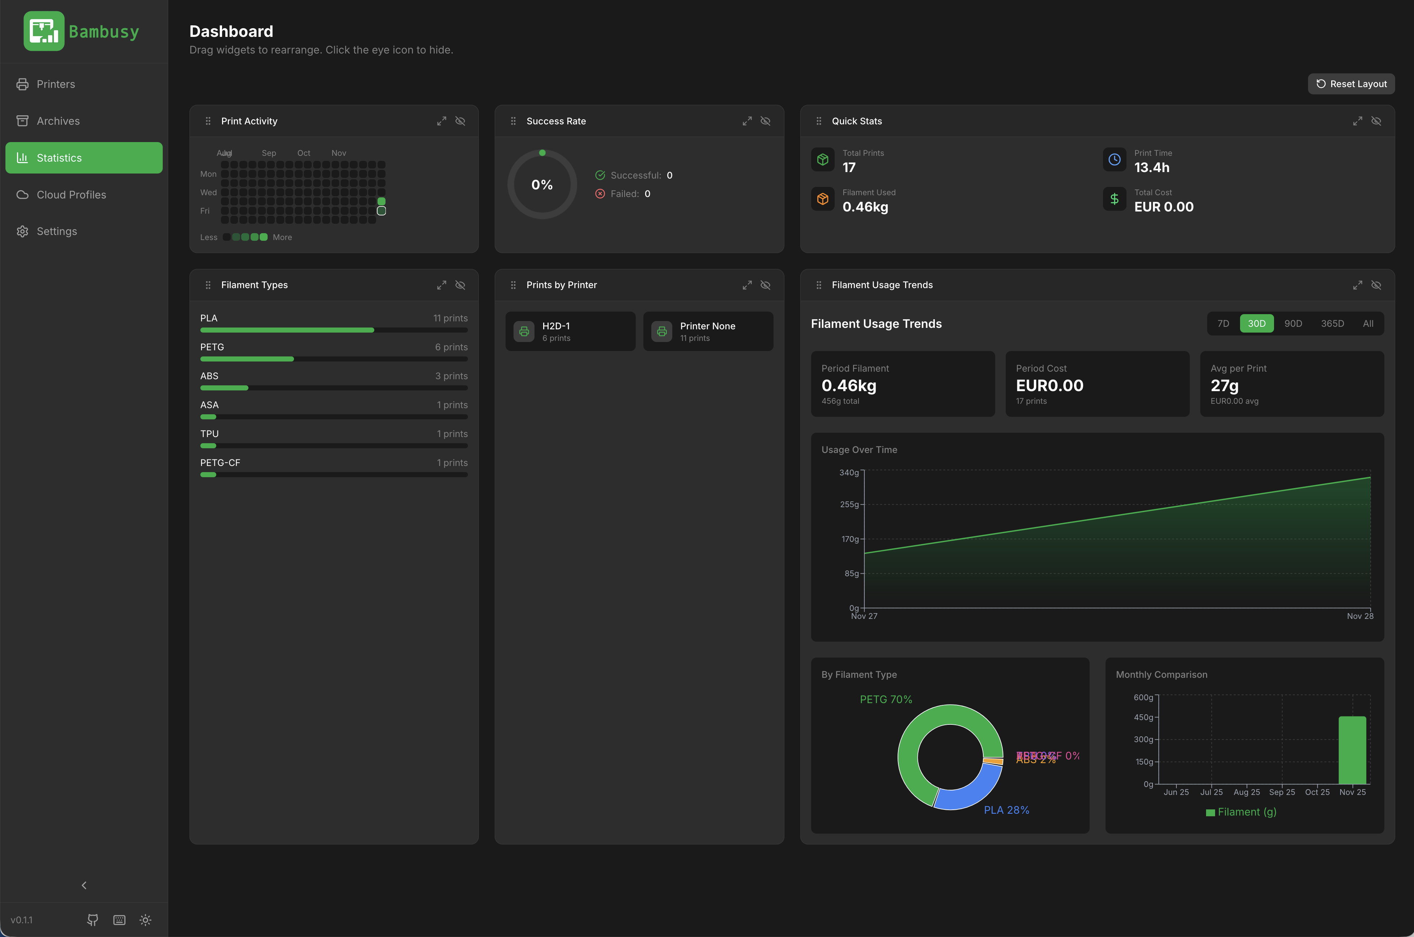1414x937 pixels.
Task: Click the Print Activity drag handle
Action: [x=208, y=121]
